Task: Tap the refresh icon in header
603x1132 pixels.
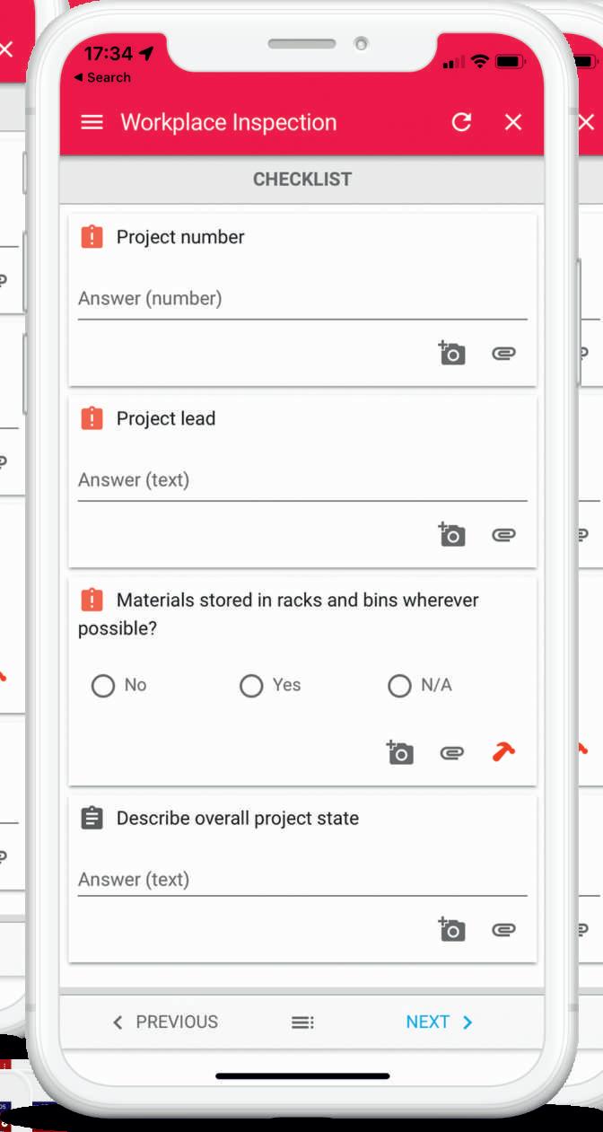Action: [x=461, y=122]
